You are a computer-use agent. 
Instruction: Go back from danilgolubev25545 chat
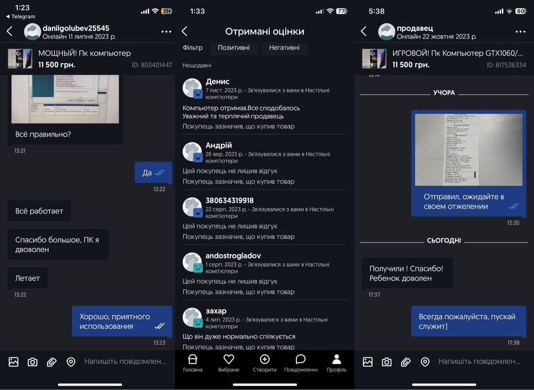coord(10,32)
